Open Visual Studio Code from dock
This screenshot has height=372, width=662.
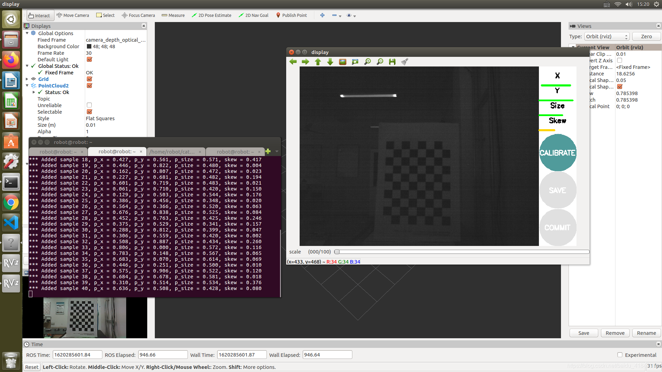click(11, 223)
